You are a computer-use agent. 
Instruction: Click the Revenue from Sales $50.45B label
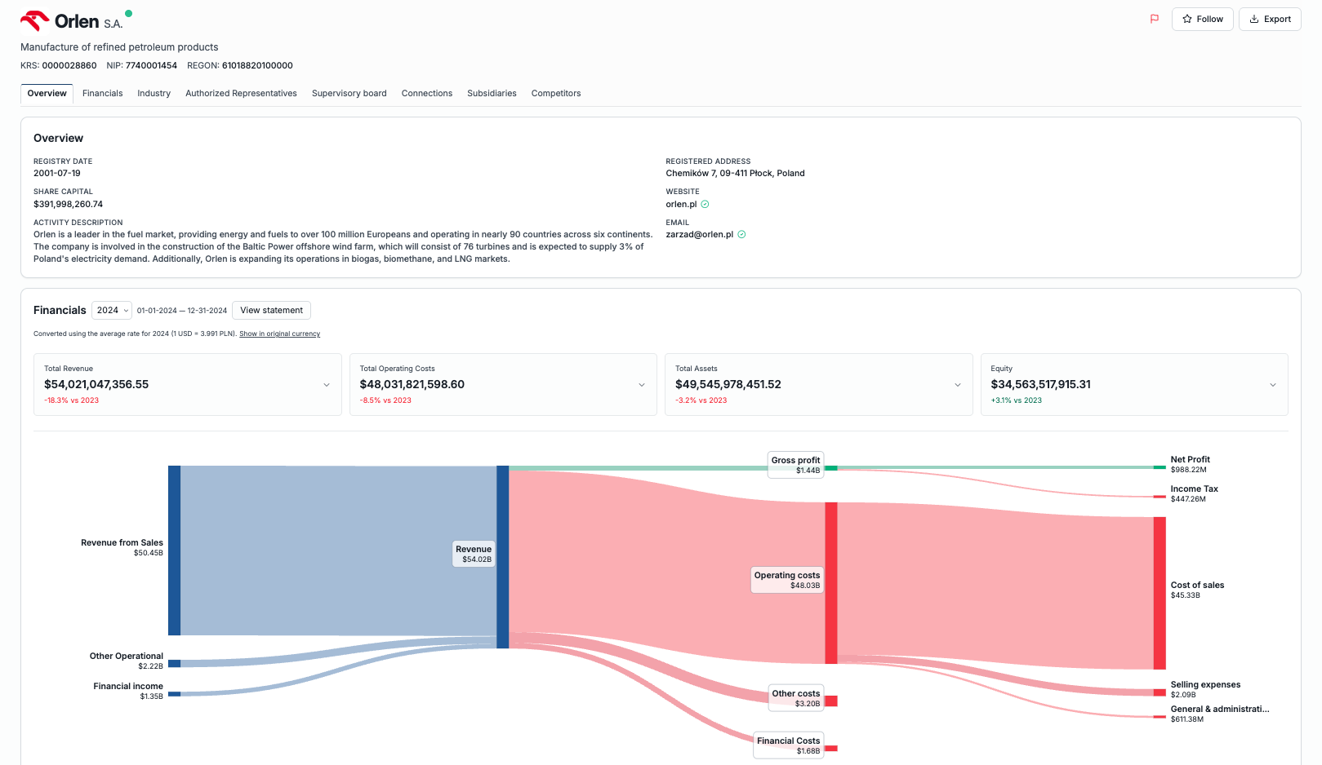coord(122,547)
